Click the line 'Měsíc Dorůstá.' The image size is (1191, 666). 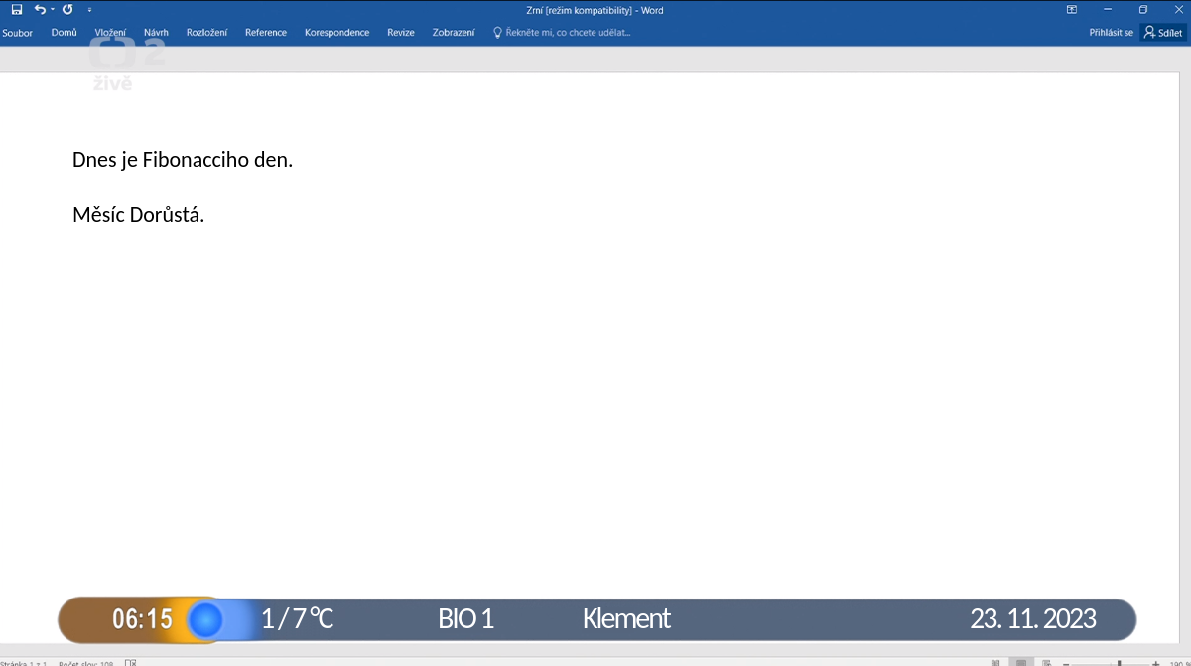pos(138,215)
